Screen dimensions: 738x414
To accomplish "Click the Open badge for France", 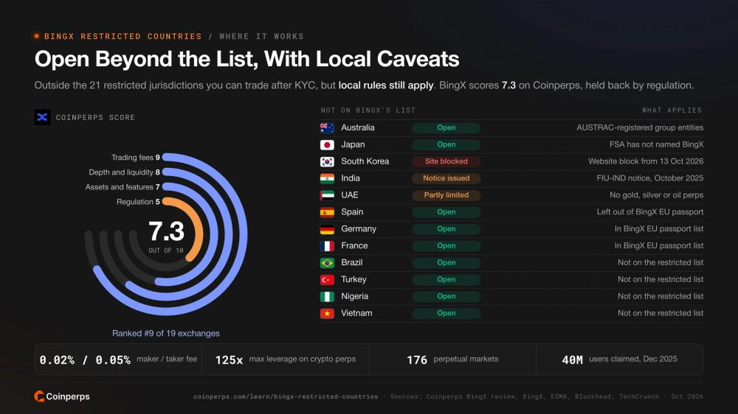I will click(x=446, y=246).
